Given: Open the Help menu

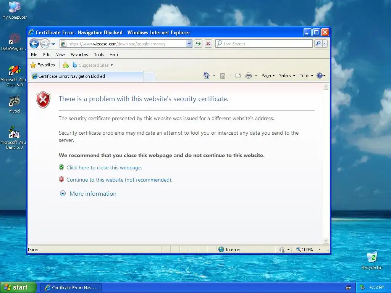Looking at the screenshot, I should click(x=113, y=55).
